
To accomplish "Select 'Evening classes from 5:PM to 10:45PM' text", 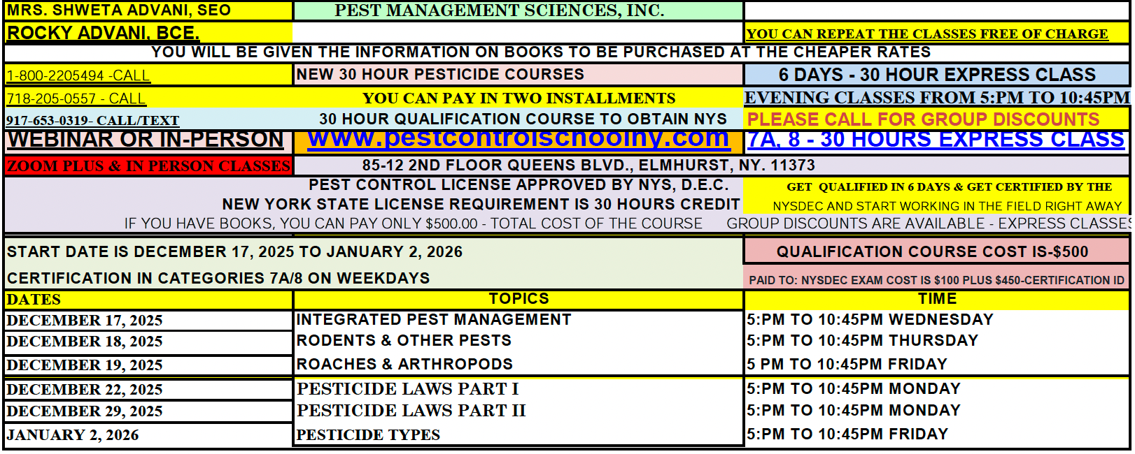I will pyautogui.click(x=937, y=97).
